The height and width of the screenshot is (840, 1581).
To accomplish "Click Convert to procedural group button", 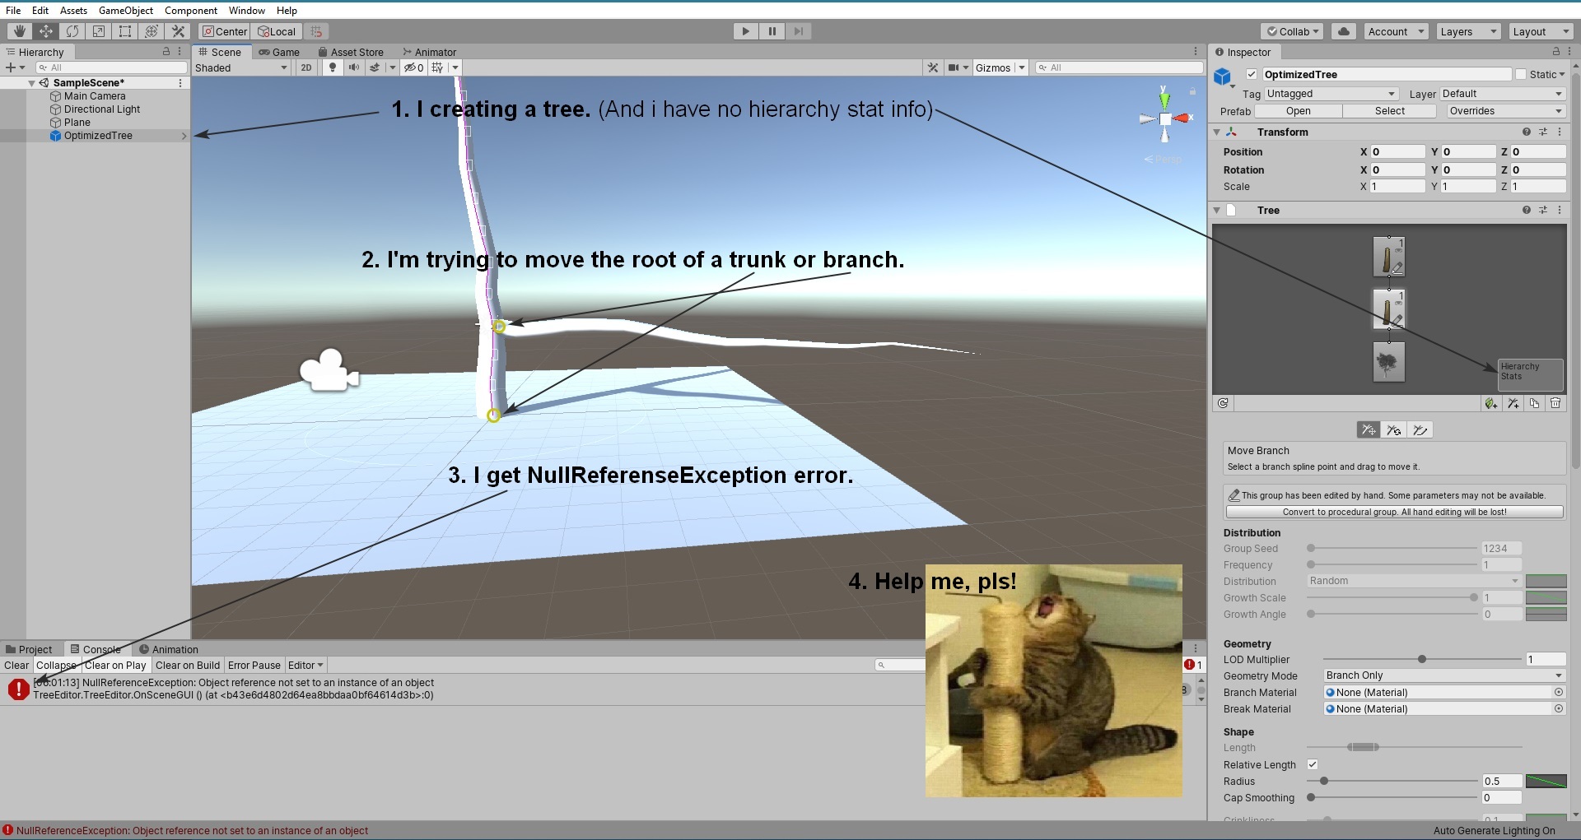I will click(1393, 511).
